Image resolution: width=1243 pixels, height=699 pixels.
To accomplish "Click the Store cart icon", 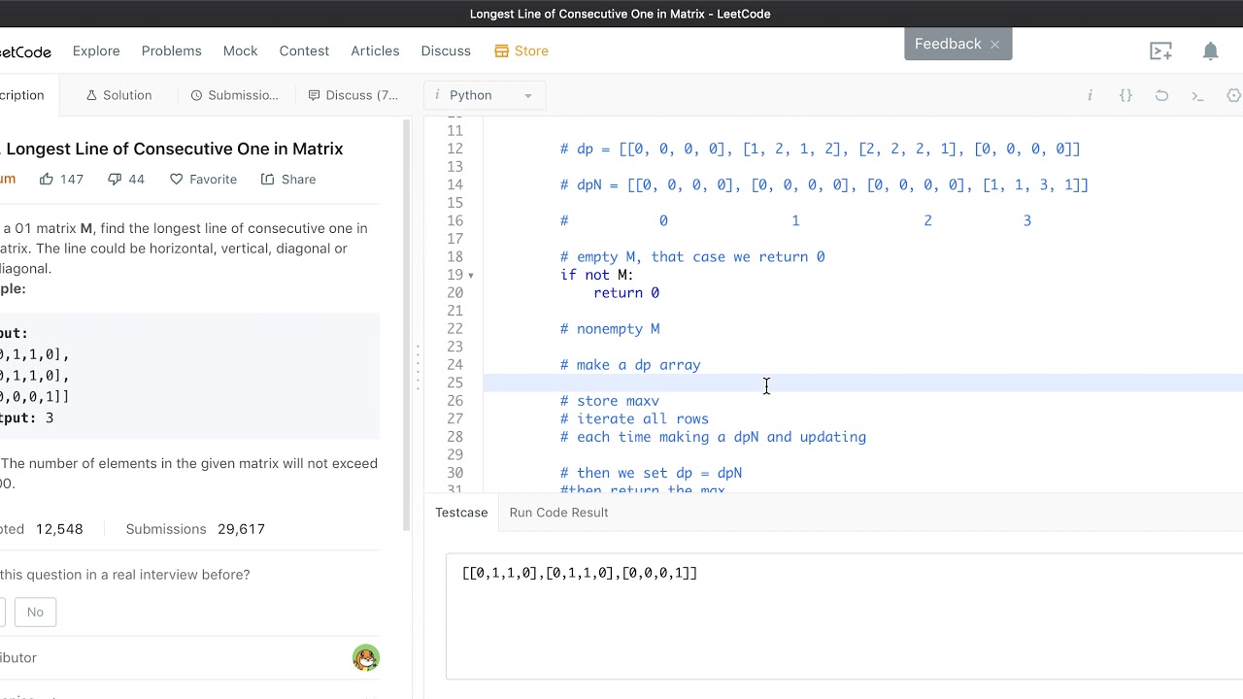I will click(x=501, y=51).
